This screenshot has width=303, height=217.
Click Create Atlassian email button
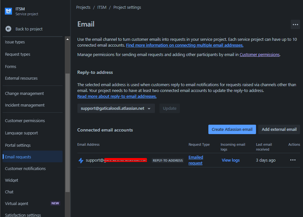[232, 129]
